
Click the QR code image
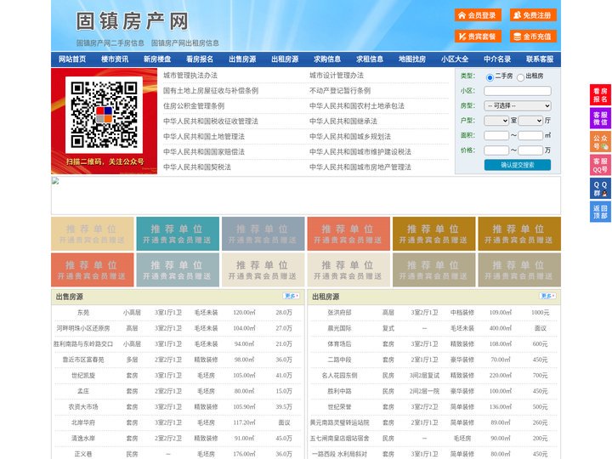tap(104, 115)
